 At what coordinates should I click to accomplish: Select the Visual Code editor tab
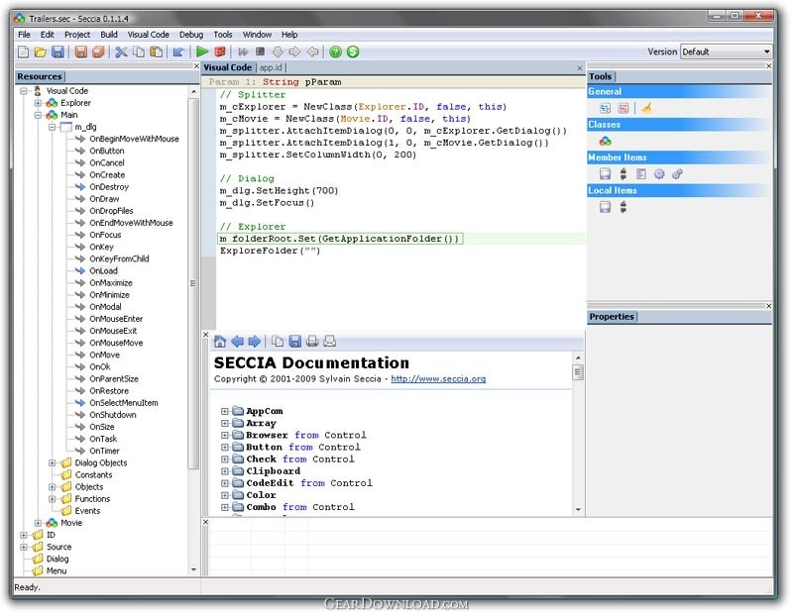click(228, 67)
